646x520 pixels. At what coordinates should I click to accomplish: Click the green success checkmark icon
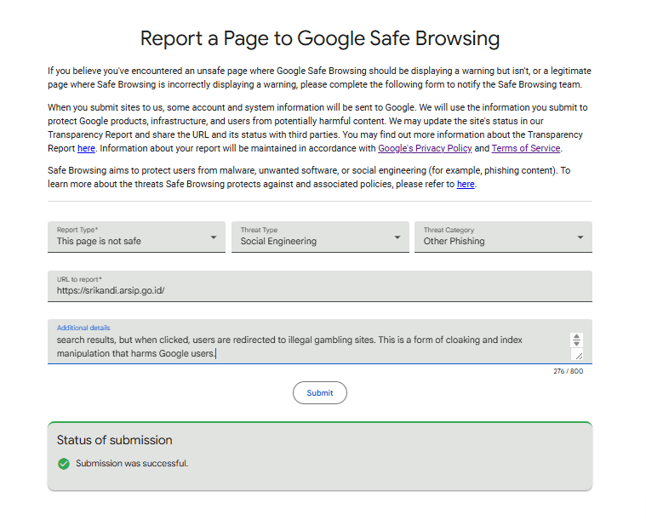pos(64,464)
